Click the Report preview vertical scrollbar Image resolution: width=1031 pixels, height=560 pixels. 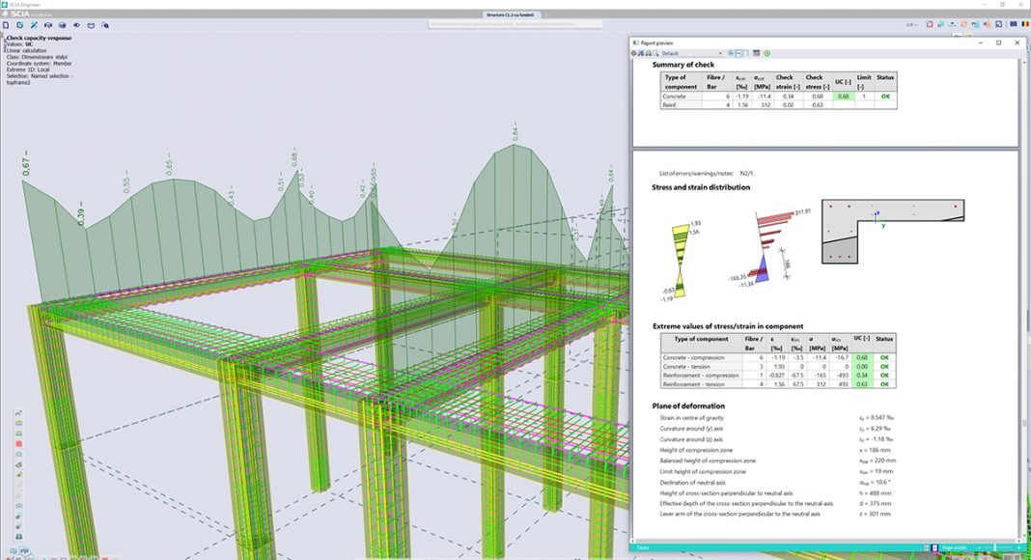pyautogui.click(x=1025, y=290)
